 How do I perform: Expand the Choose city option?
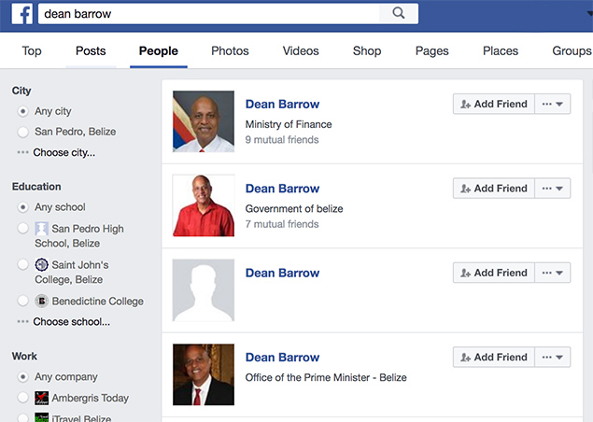(x=64, y=152)
